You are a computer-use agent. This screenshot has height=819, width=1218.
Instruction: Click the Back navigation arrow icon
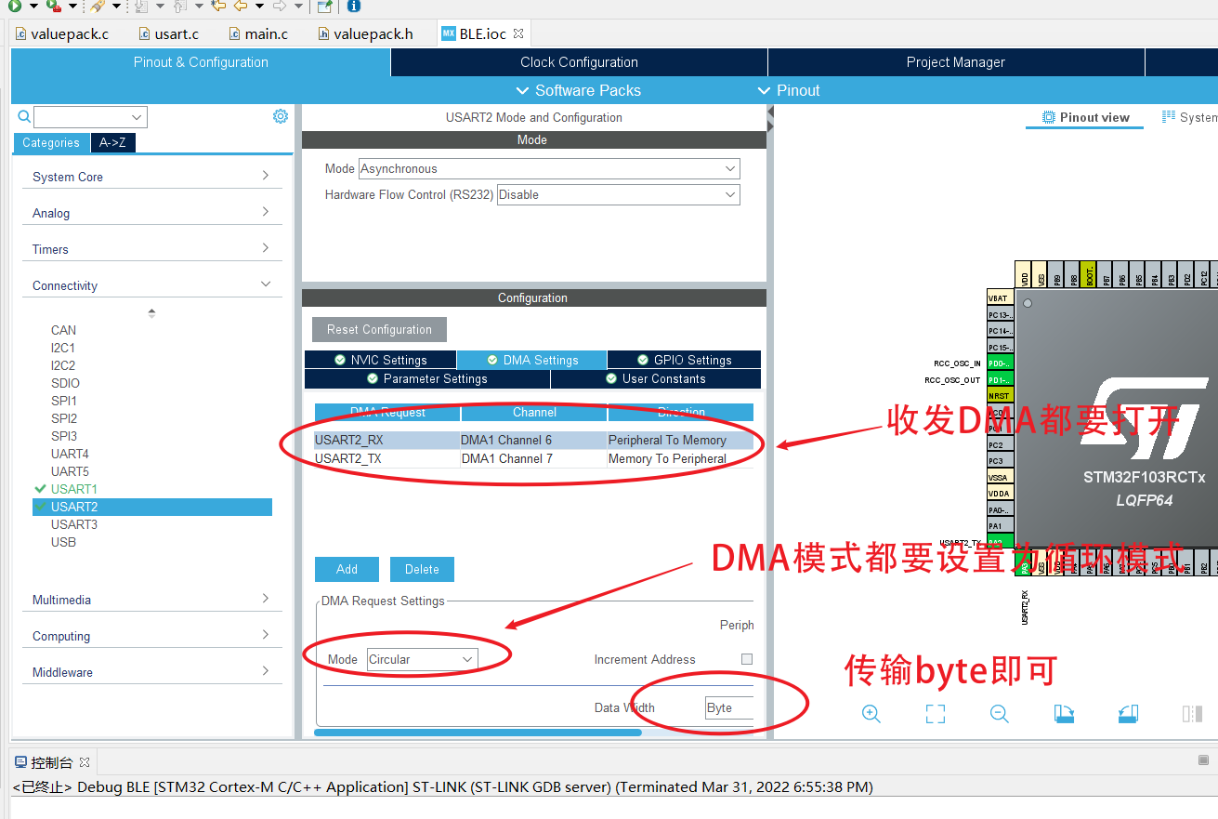(240, 6)
